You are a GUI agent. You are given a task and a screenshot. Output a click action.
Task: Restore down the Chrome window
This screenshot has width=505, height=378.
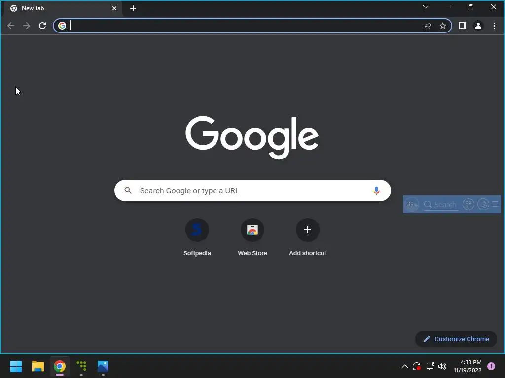471,7
